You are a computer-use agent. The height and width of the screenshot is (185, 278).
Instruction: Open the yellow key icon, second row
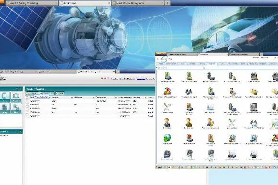(254, 92)
